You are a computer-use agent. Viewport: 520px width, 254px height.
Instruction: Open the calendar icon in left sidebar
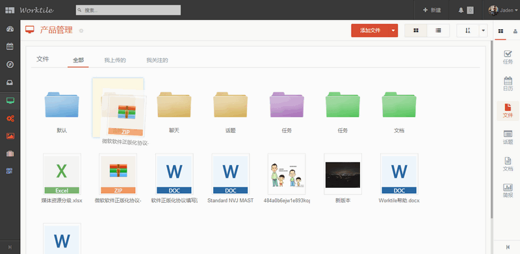coord(10,46)
